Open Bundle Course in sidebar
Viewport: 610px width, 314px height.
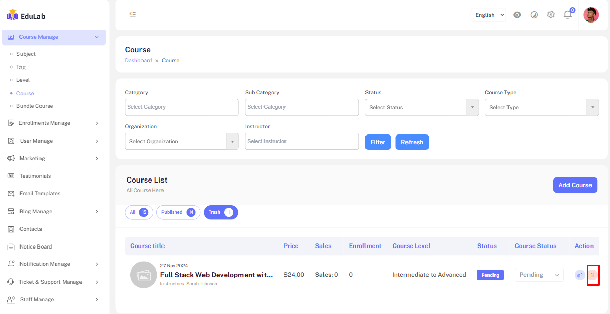point(34,106)
